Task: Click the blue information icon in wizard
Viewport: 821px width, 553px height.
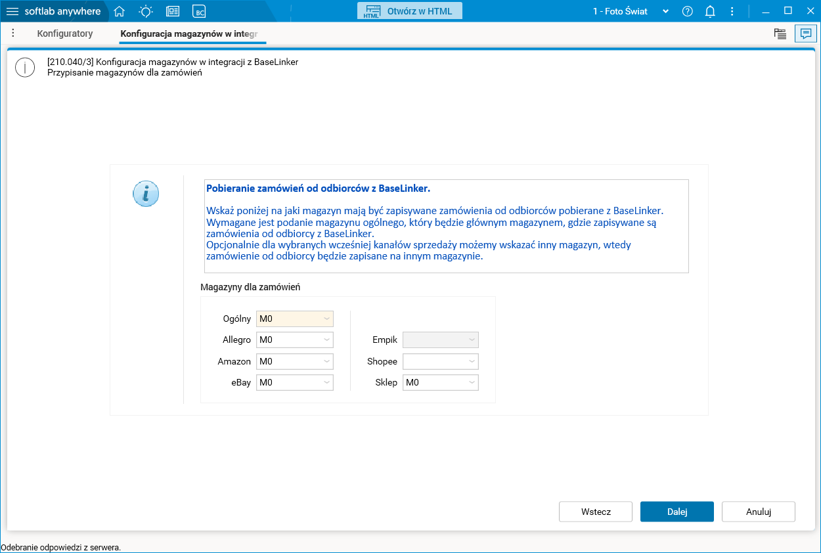Action: tap(146, 194)
